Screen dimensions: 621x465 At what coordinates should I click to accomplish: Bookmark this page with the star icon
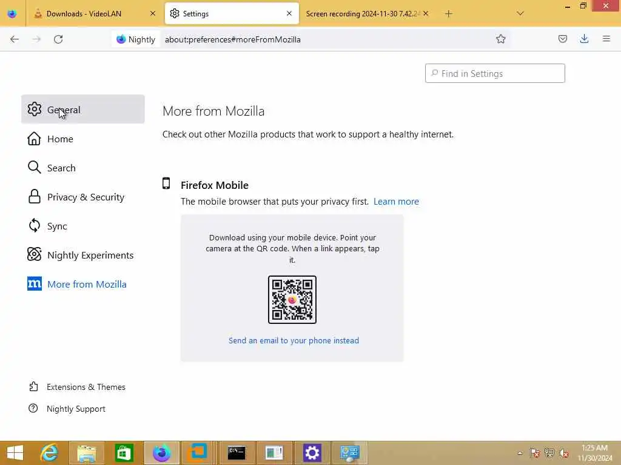click(500, 39)
